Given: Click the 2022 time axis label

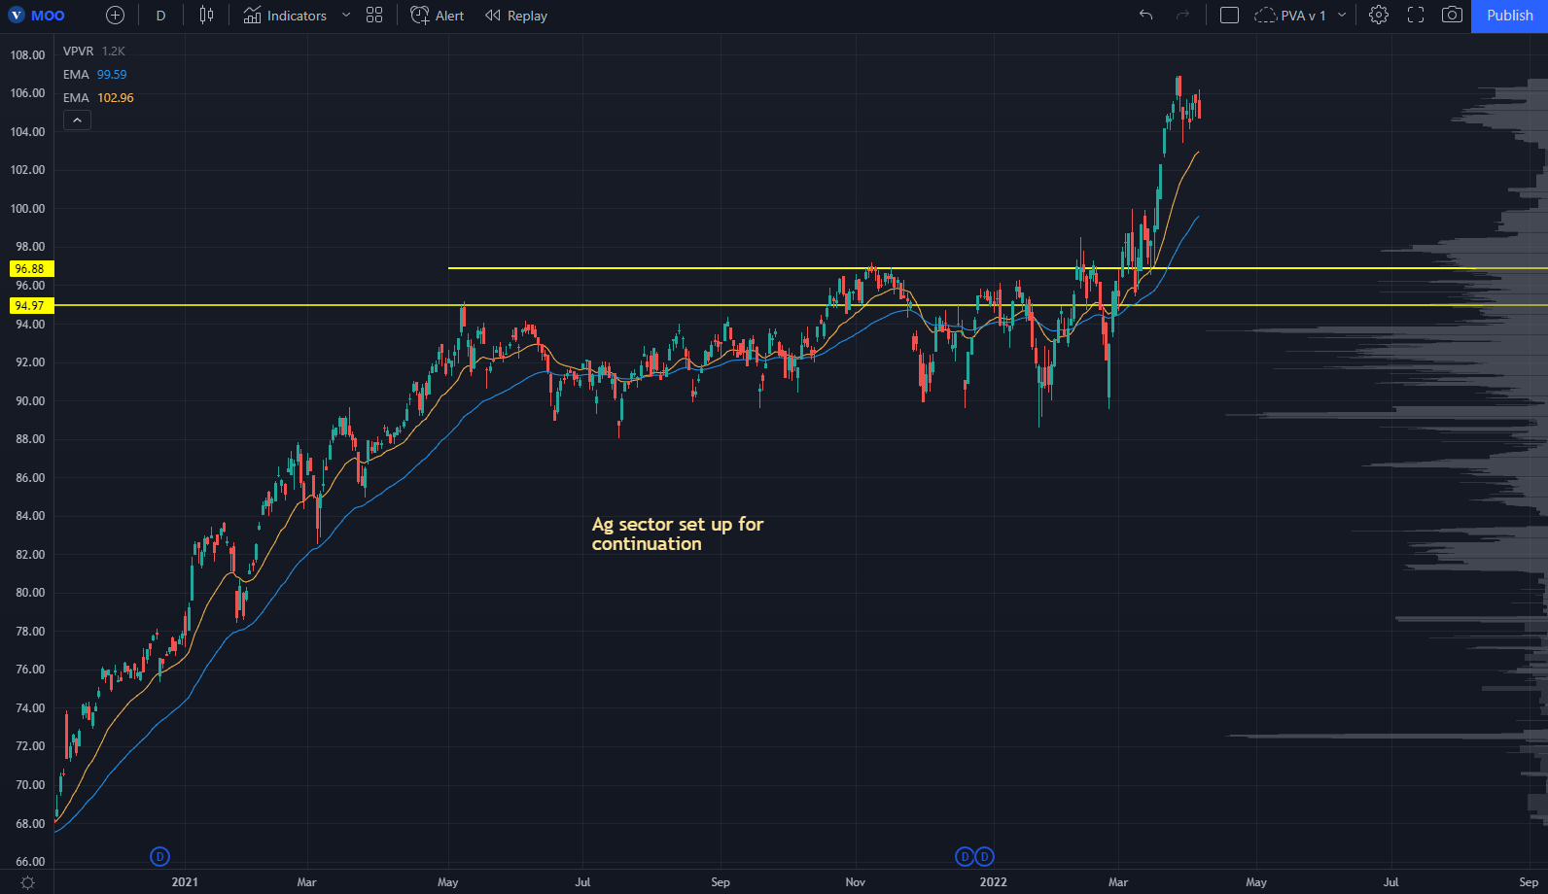Looking at the screenshot, I should [x=993, y=882].
